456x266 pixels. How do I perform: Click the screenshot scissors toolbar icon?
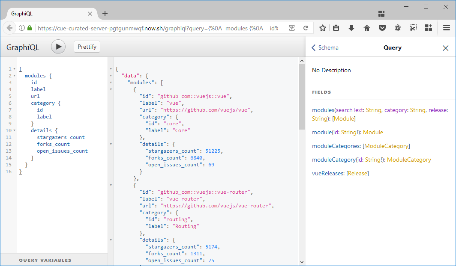[413, 28]
